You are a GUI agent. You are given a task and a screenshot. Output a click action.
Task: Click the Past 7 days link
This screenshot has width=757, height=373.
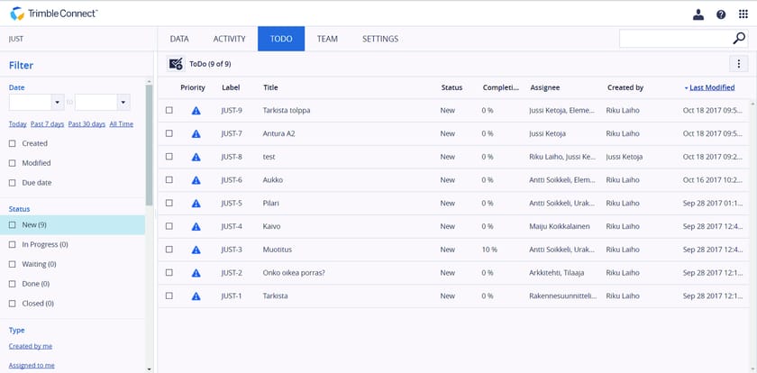tap(47, 123)
